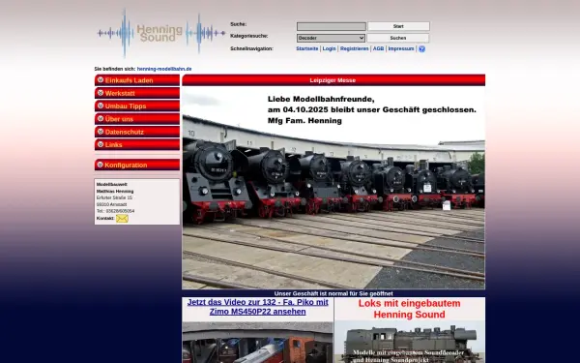Open the Konfiguration menu item

[x=137, y=165]
